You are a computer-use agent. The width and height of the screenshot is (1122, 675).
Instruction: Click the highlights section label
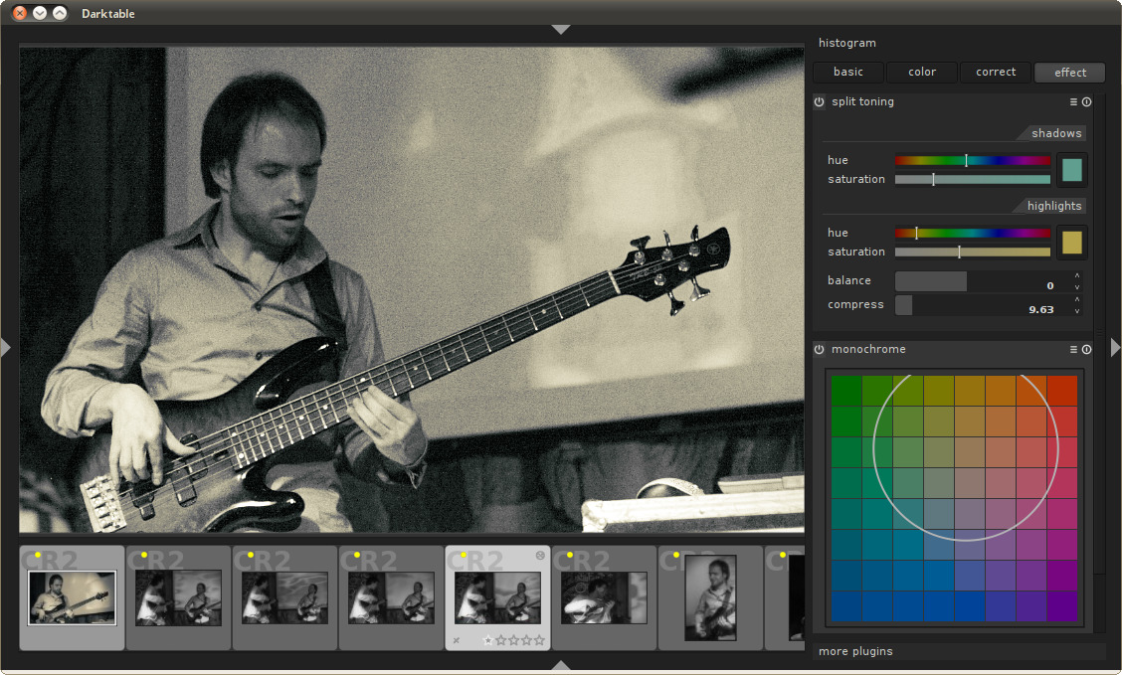[1054, 206]
